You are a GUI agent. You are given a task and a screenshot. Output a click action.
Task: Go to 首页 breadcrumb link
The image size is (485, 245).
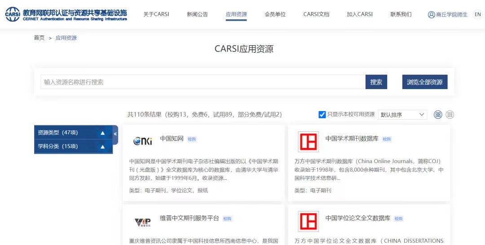point(39,38)
